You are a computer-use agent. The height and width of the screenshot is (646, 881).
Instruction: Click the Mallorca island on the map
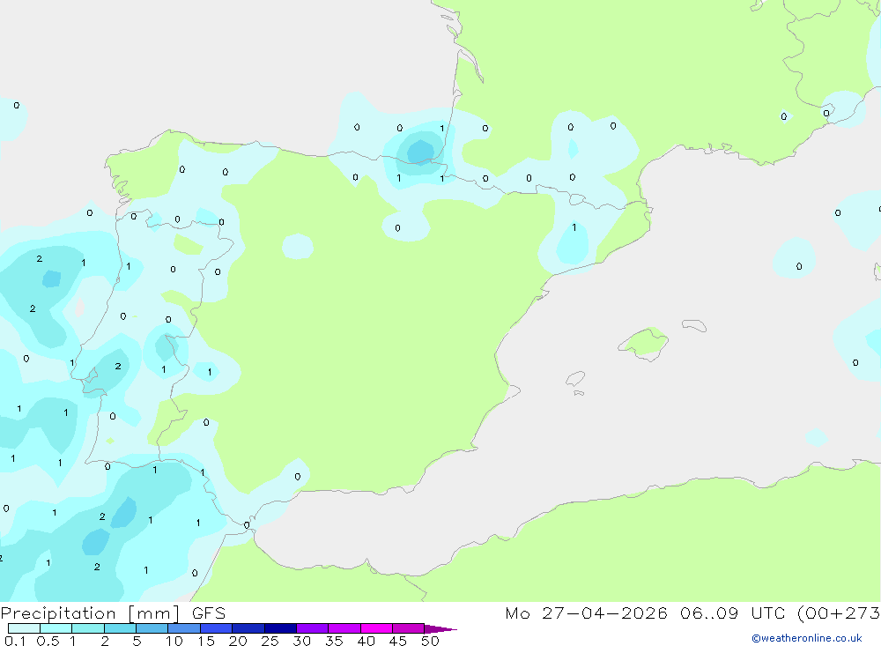click(x=644, y=343)
